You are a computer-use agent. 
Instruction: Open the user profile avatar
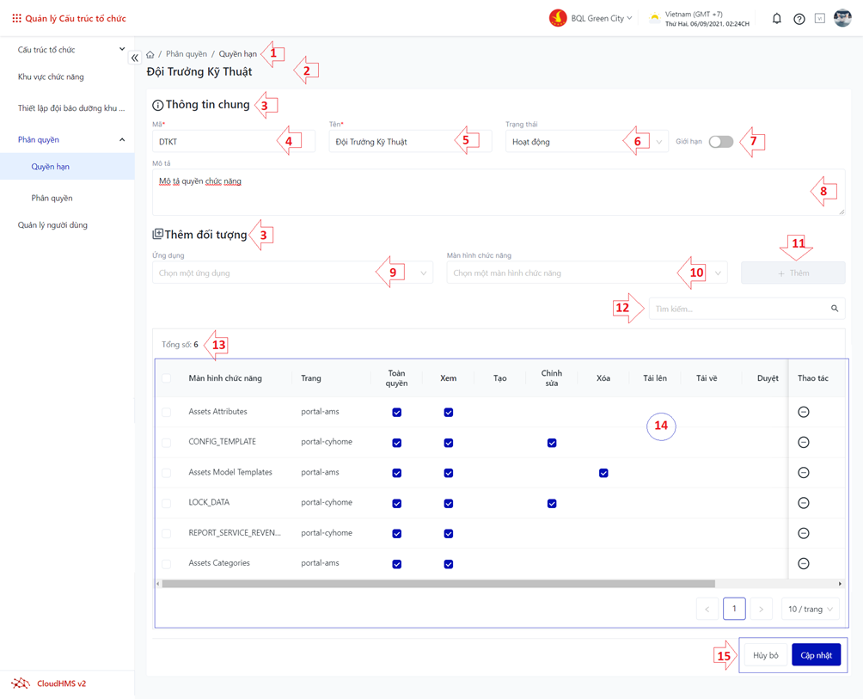tap(842, 18)
